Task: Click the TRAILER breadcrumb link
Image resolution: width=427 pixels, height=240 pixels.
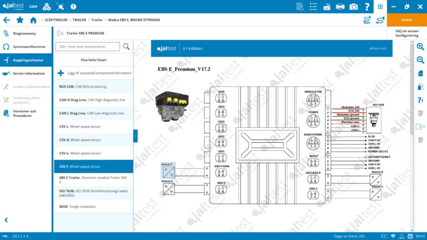Action: (80, 20)
